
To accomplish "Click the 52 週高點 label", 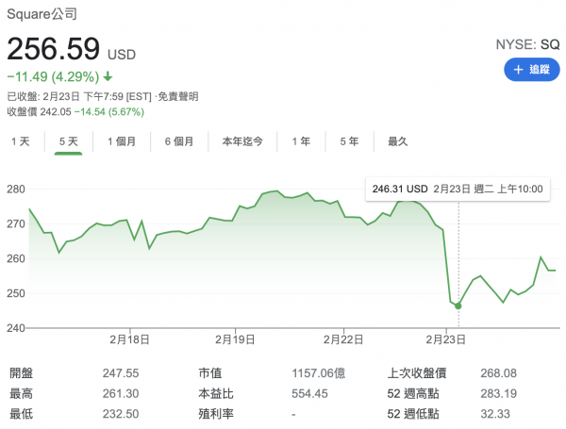I will (413, 393).
